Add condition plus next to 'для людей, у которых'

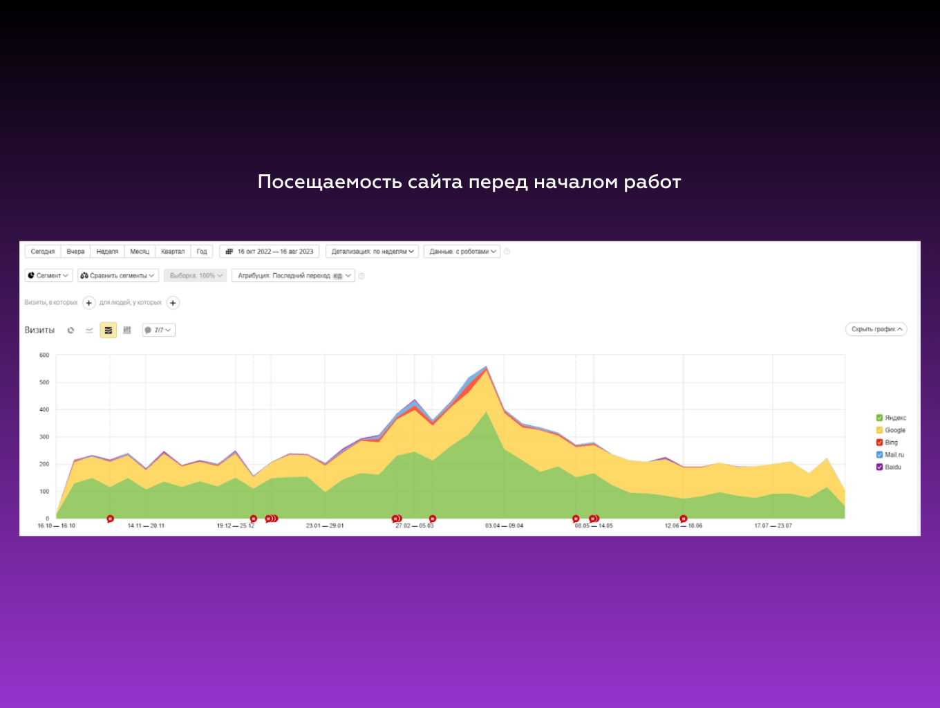point(173,303)
